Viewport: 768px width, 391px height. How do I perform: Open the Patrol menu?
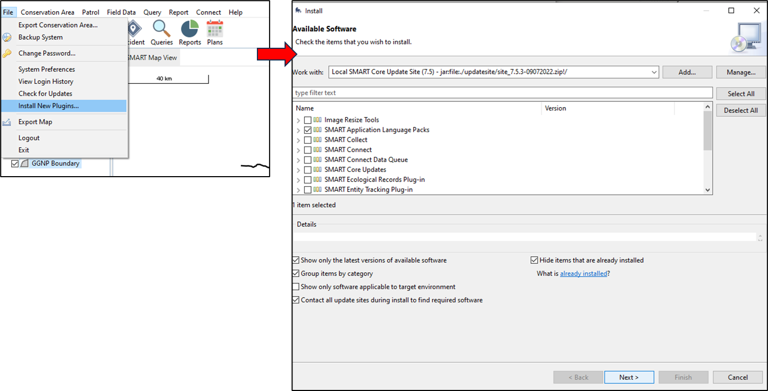click(x=90, y=12)
